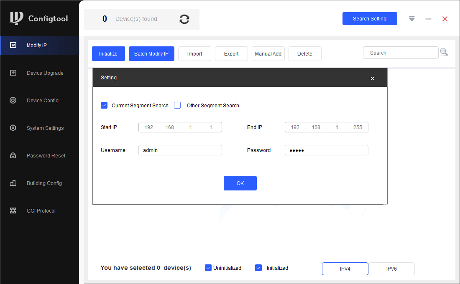The height and width of the screenshot is (284, 460).
Task: Toggle the Initialized filter checkbox
Action: (258, 268)
